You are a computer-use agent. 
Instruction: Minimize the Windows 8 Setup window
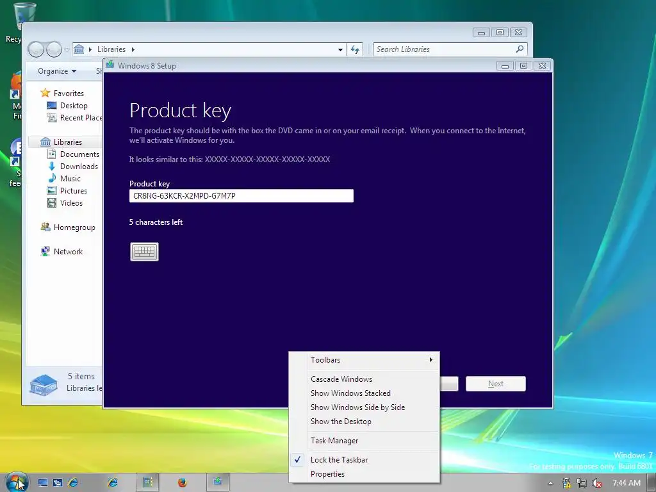click(x=505, y=66)
